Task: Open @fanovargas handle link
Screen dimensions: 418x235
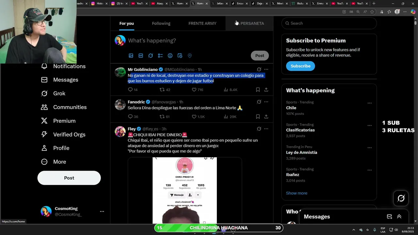Action: 164,102
